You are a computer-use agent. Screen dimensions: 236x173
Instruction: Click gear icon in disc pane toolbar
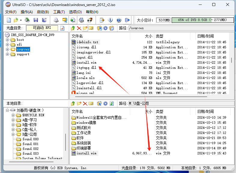coord(105,28)
